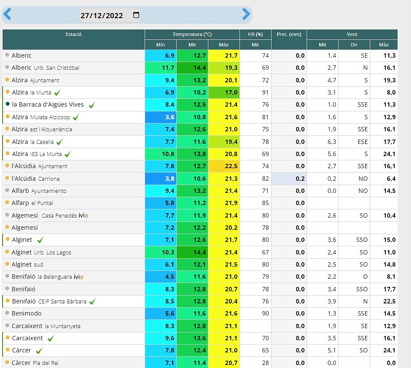Click the orange dot beside Alginet sud
This screenshot has height=368, width=411.
(7, 264)
